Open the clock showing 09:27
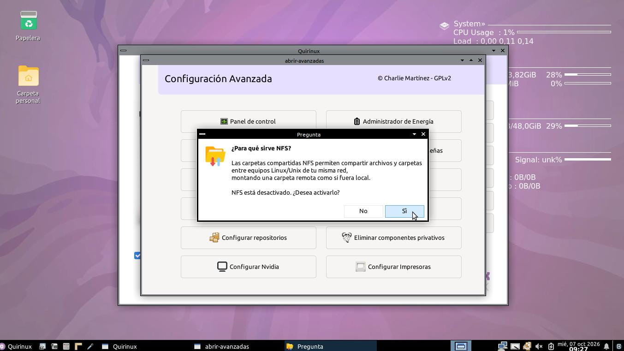The height and width of the screenshot is (351, 624). [x=578, y=346]
